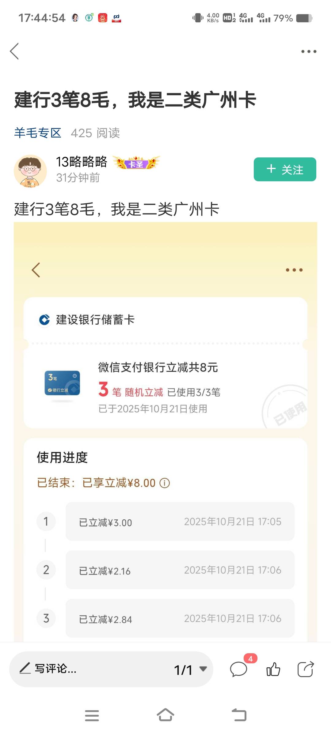Tap the first discount entry ¥3.00
The height and width of the screenshot is (735, 331).
pyautogui.click(x=180, y=522)
